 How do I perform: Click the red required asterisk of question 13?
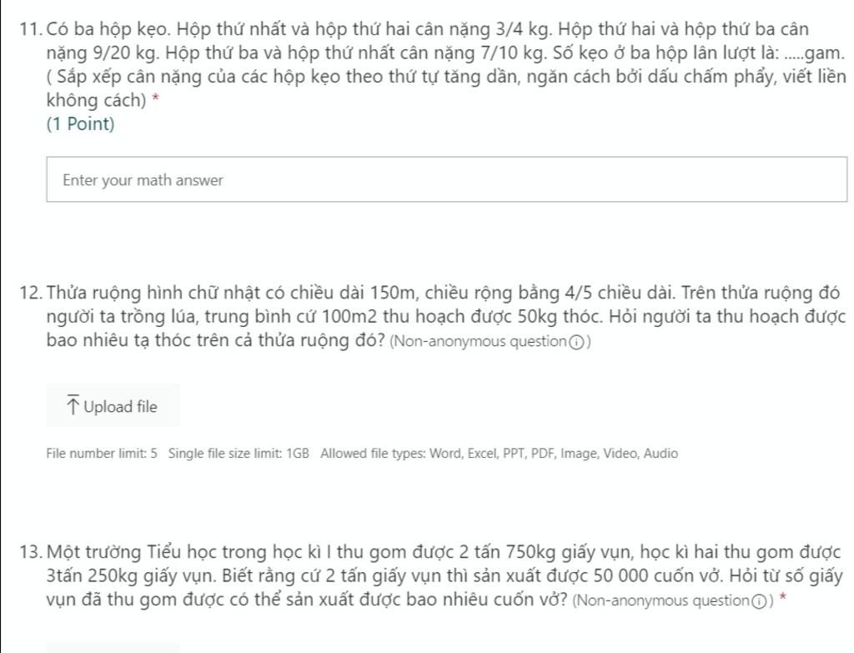click(782, 600)
